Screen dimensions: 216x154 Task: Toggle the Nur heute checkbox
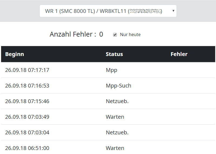115,35
